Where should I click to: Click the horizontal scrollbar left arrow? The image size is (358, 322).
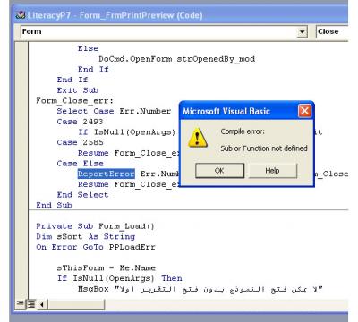click(42, 304)
